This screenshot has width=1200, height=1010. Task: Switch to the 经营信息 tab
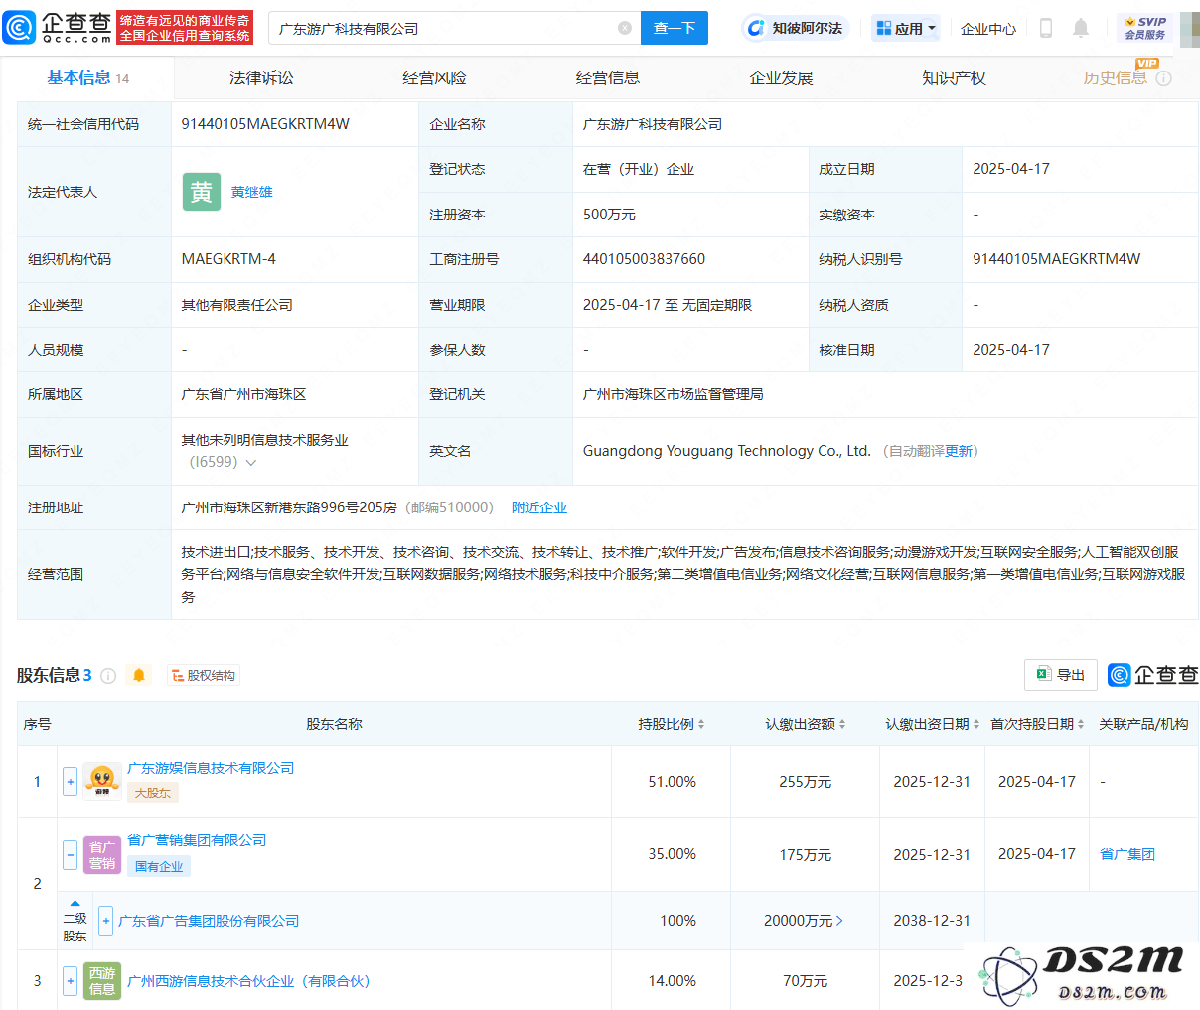(x=608, y=77)
